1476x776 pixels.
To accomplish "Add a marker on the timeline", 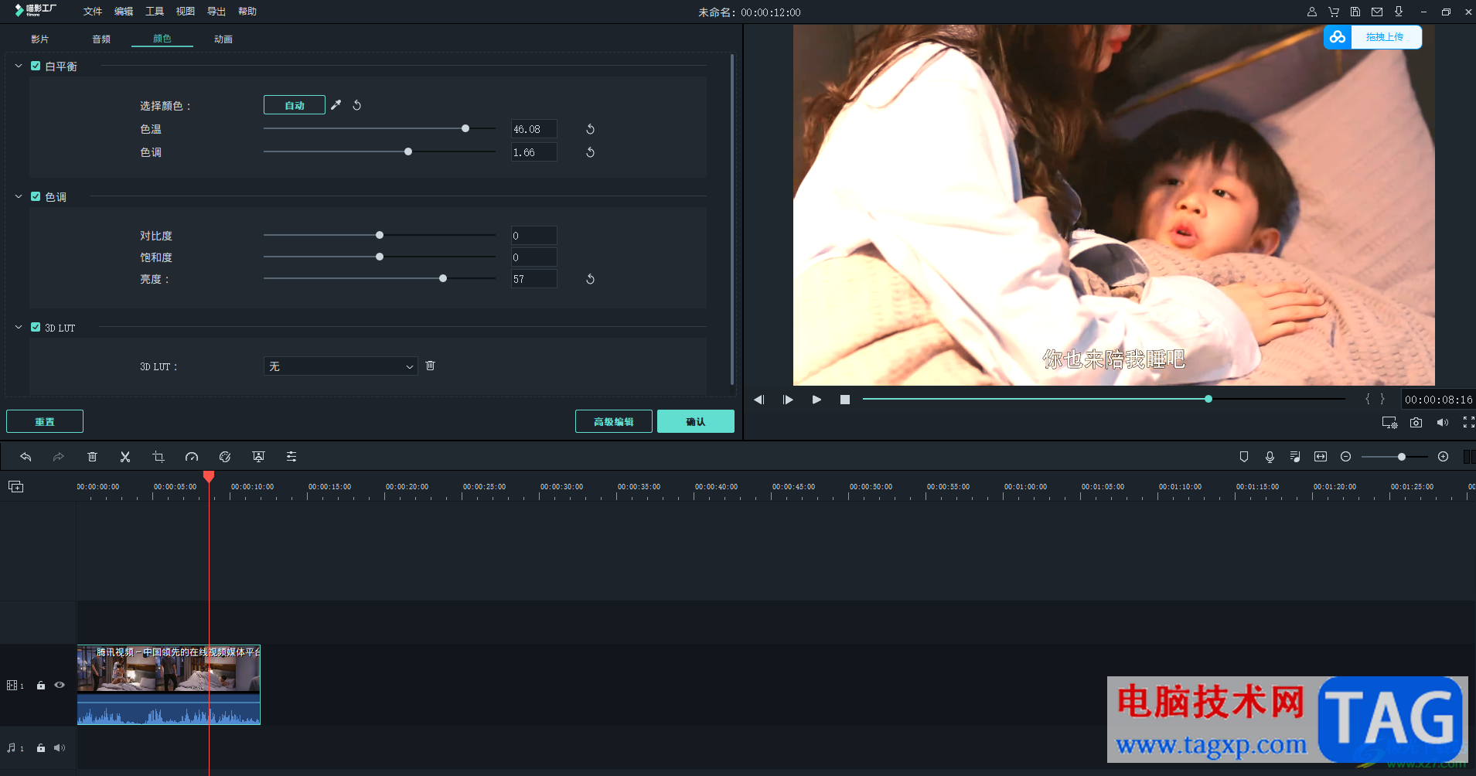I will click(x=1244, y=457).
